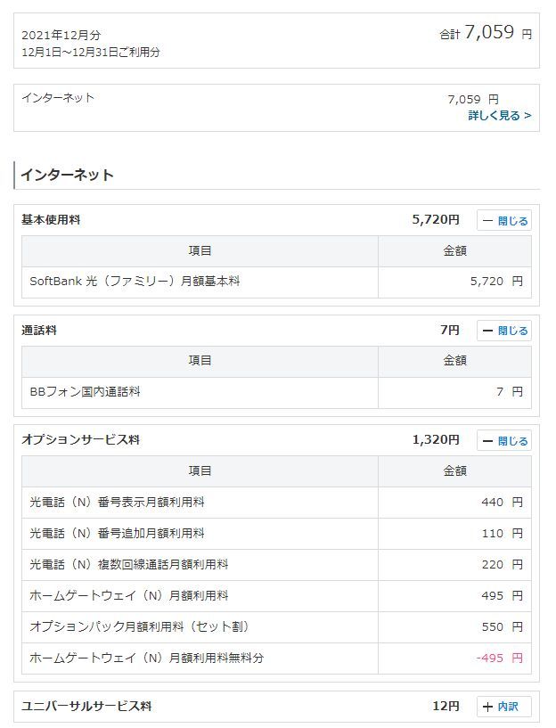This screenshot has width=556, height=728.
Task: Open the 詳しく見る details link
Action: coord(499,115)
